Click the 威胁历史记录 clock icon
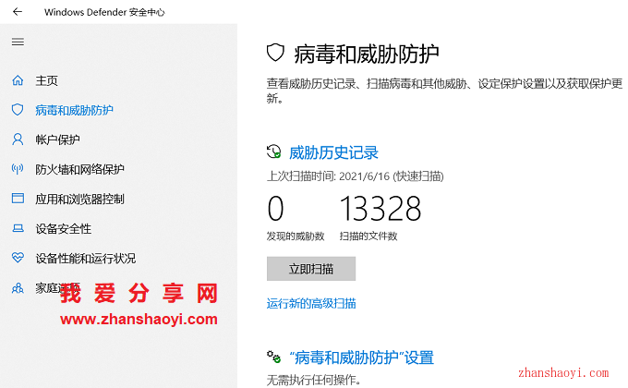This screenshot has width=628, height=388. point(274,152)
